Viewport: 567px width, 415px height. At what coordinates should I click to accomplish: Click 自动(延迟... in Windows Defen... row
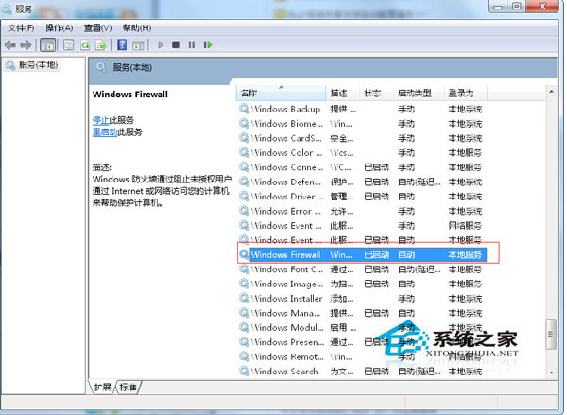point(420,182)
